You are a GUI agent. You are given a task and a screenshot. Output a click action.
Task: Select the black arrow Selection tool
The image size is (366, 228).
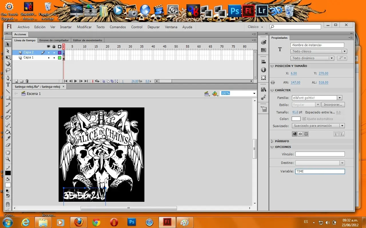pos(8,44)
